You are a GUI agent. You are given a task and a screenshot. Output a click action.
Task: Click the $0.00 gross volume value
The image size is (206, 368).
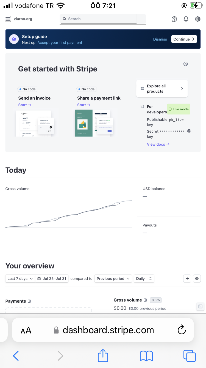(x=120, y=308)
